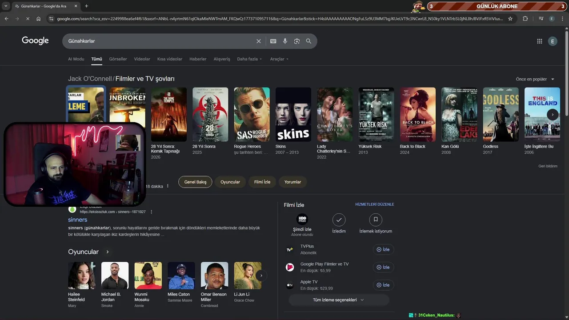Click the HBO Max Şimdi izle icon
569x320 pixels.
302,219
